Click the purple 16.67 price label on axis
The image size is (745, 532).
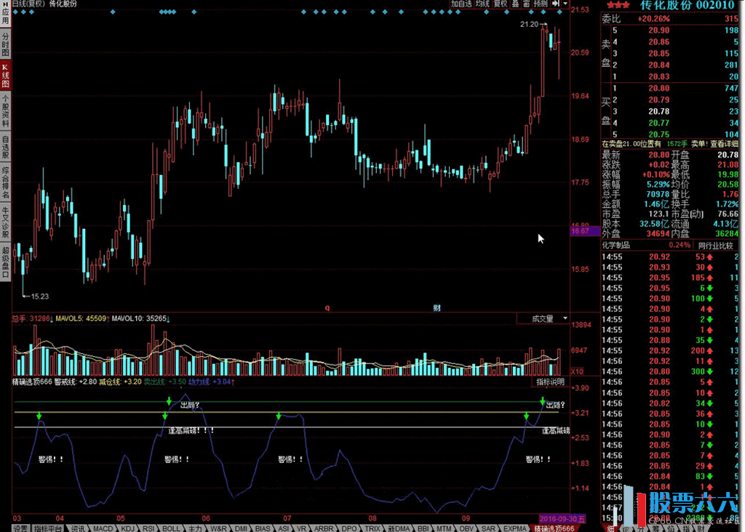click(x=580, y=230)
